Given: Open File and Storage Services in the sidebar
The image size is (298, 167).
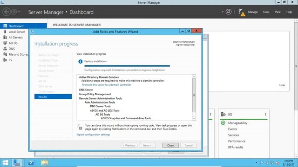Looking at the screenshot, I should click(x=19, y=55).
